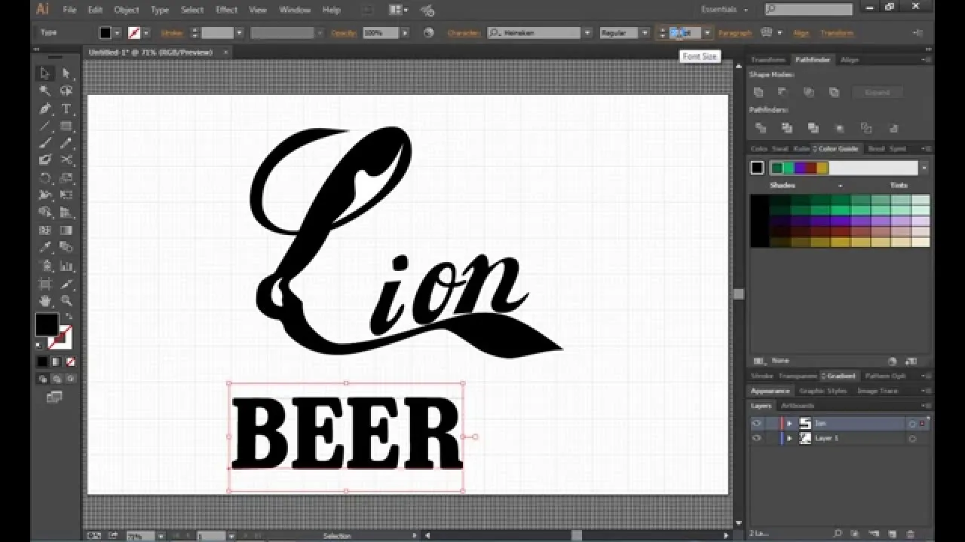
Task: Select the Rectangle tool
Action: click(x=66, y=126)
